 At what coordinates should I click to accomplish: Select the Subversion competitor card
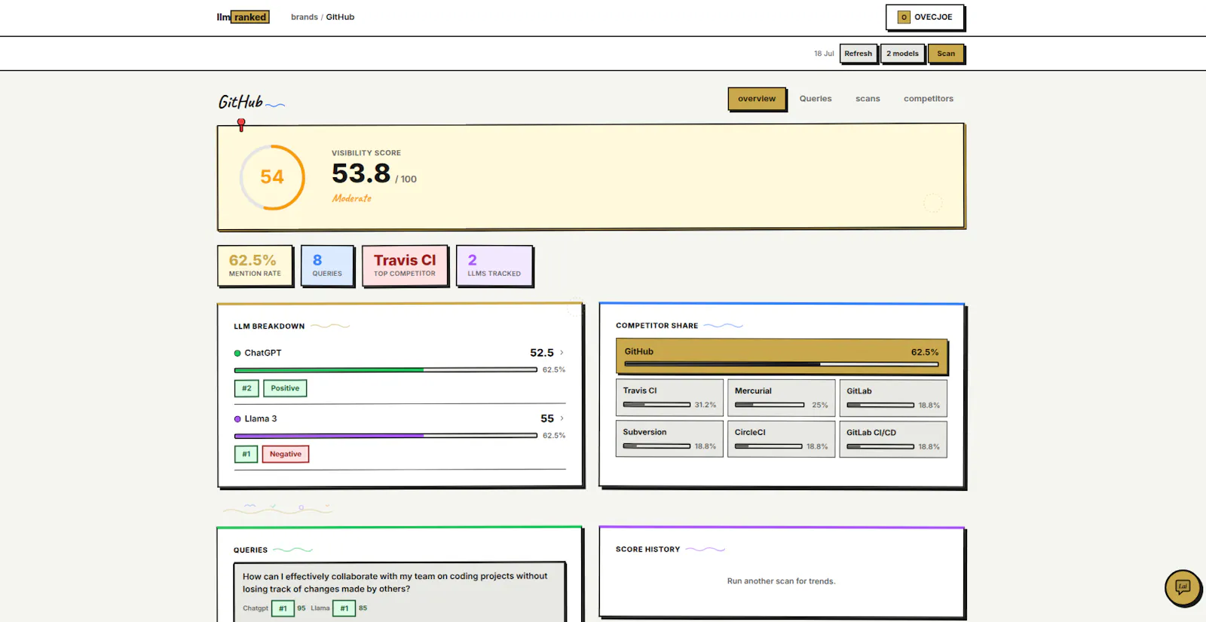click(x=669, y=439)
